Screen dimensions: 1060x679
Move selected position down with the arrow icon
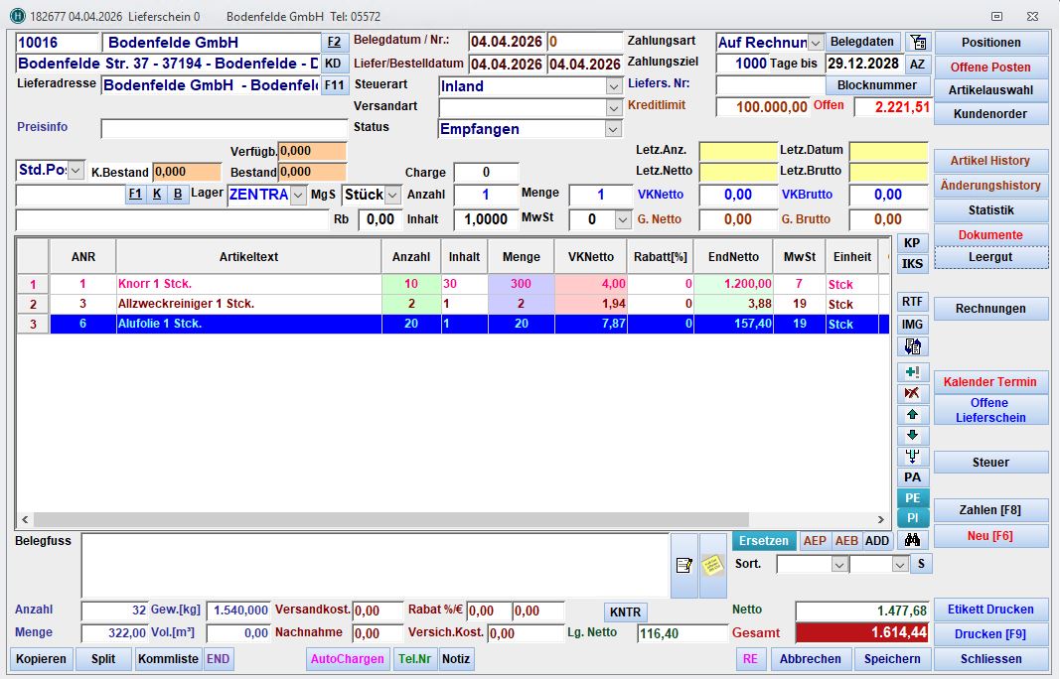(x=912, y=436)
